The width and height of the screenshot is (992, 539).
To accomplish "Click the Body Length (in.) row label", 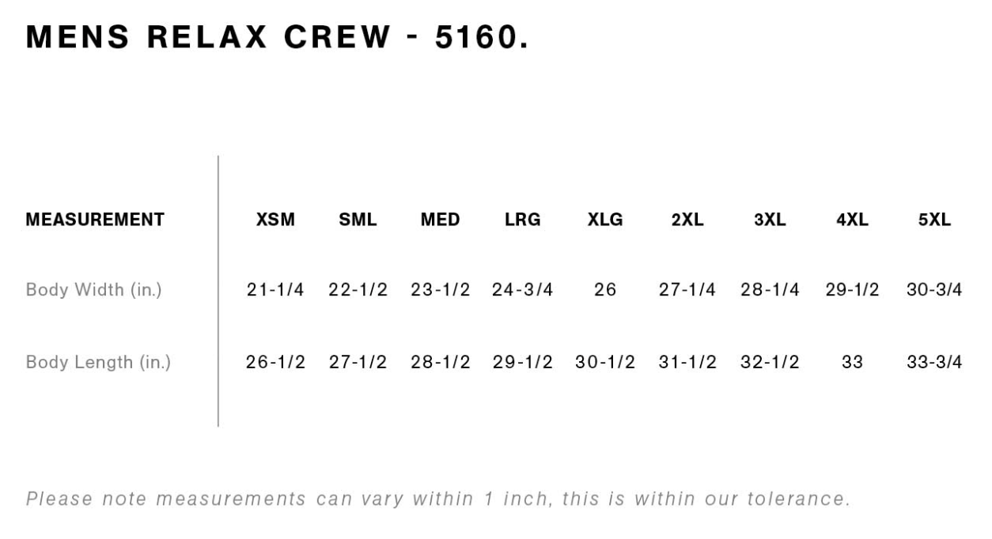I will (98, 363).
